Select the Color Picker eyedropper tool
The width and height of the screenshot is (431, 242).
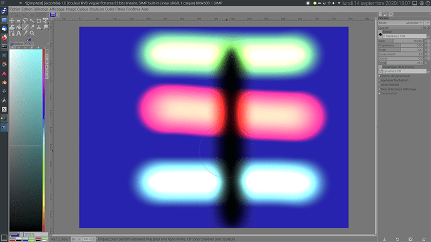point(25,34)
